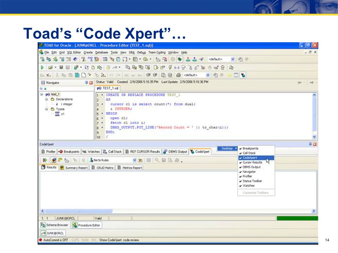Image resolution: width=338 pixels, height=253 pixels.
Task: Click the magnifier search icon in CodeXpert toolbar
Action: coord(157,160)
